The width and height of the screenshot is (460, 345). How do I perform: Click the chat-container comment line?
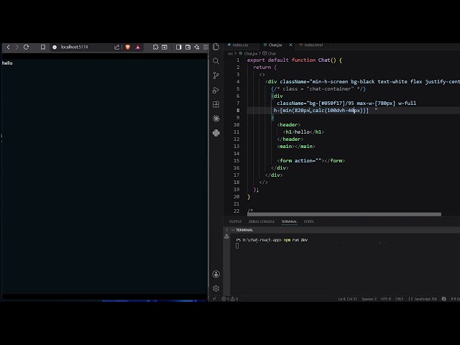[x=318, y=89]
